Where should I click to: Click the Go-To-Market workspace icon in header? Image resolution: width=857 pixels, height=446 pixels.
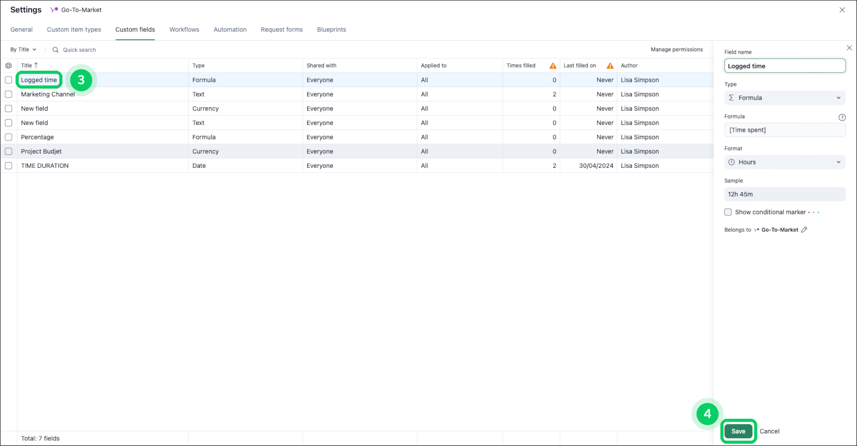tap(53, 10)
